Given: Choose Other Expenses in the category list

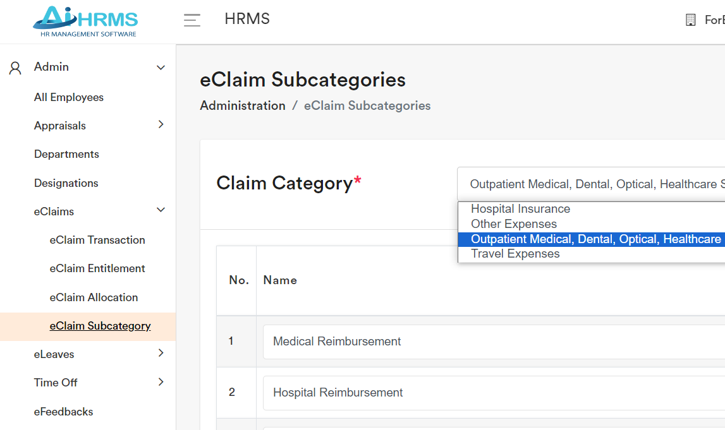Looking at the screenshot, I should pyautogui.click(x=514, y=224).
